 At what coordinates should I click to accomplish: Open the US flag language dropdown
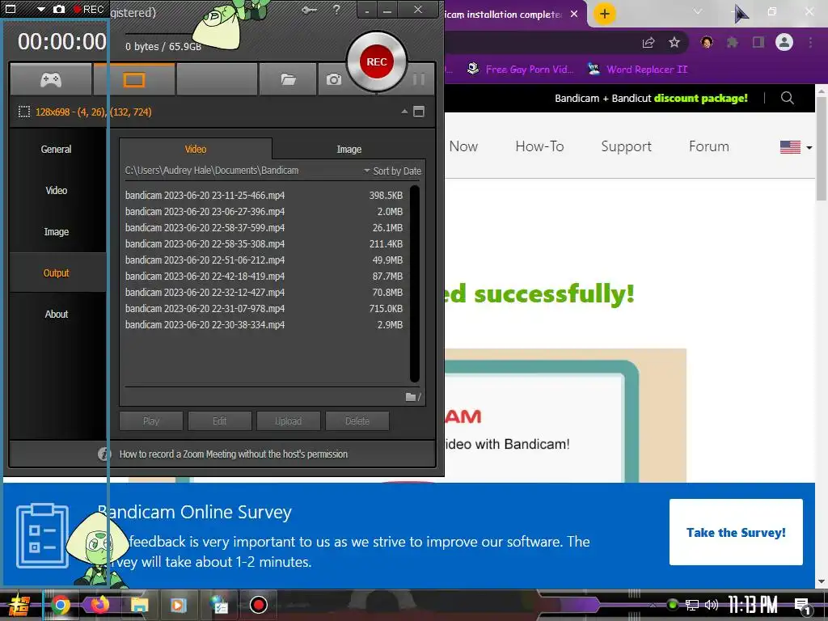coord(796,147)
